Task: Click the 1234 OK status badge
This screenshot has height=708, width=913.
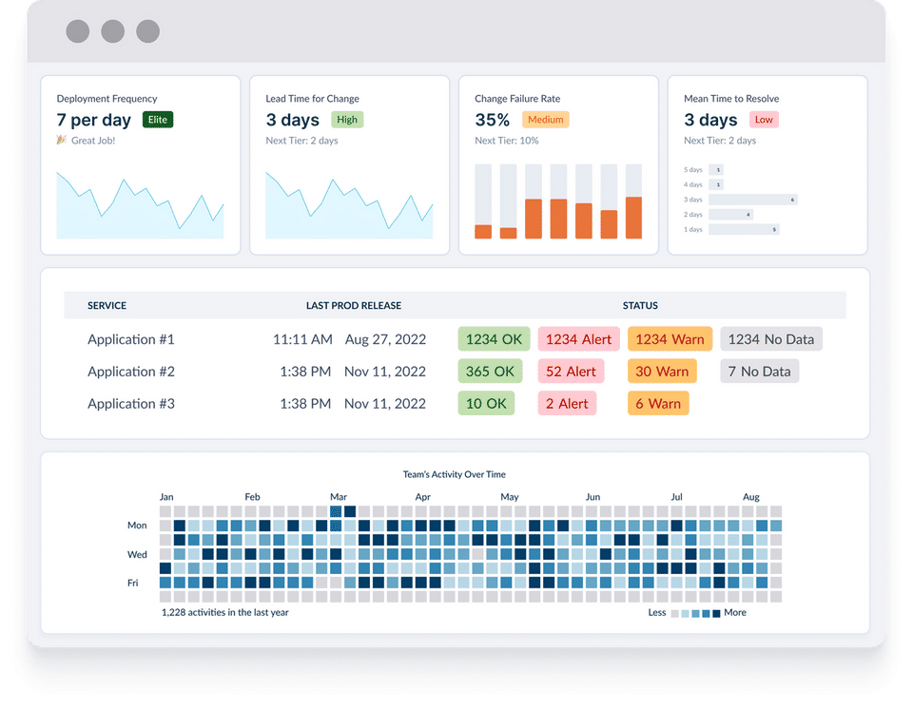Action: pyautogui.click(x=494, y=339)
